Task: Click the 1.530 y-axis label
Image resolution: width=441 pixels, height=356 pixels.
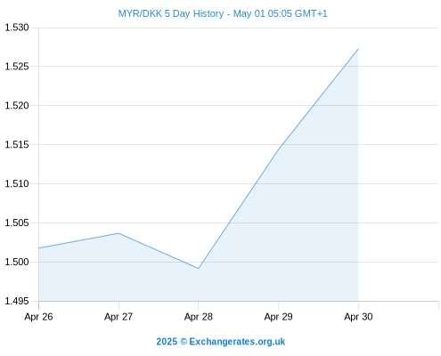Action: pos(17,28)
